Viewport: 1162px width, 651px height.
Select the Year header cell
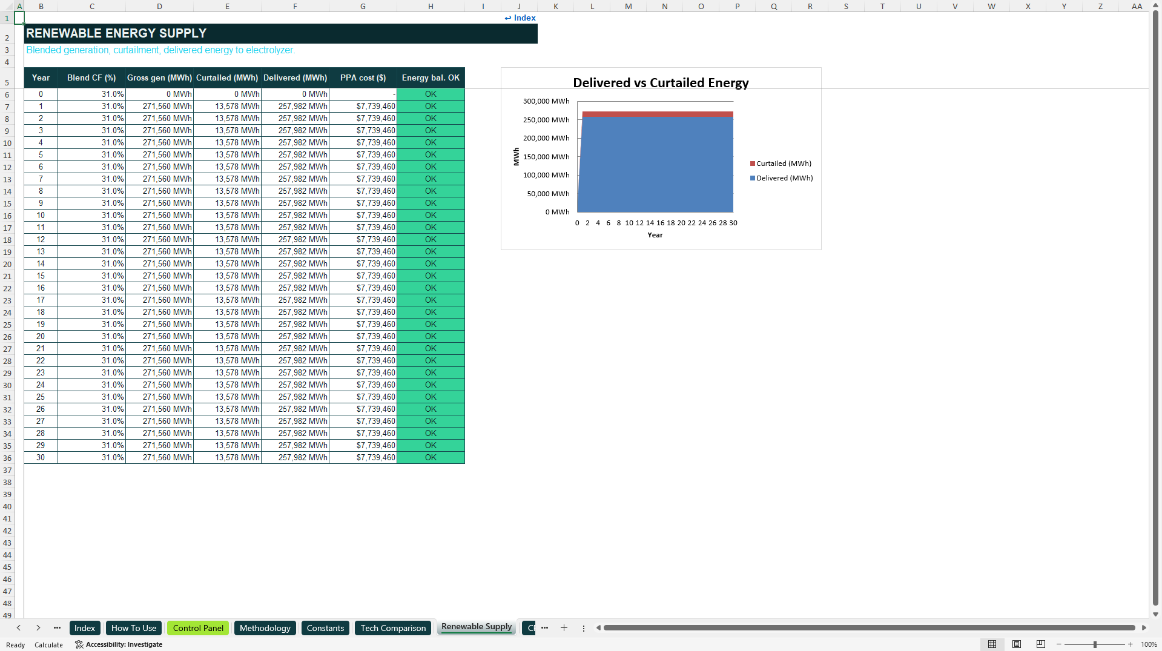click(x=41, y=78)
